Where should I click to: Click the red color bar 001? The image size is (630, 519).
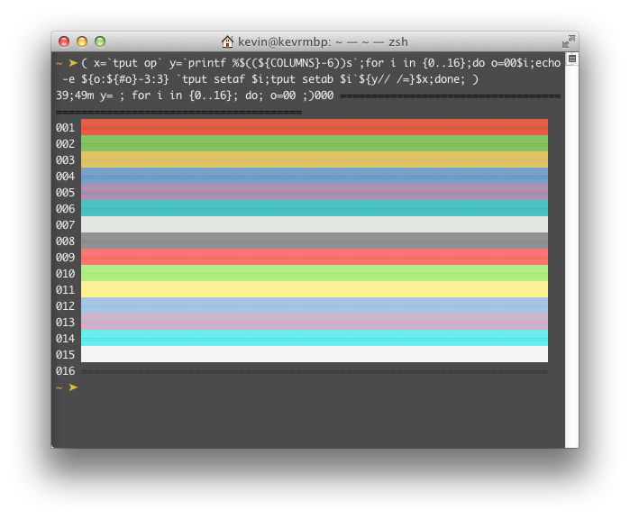click(315, 127)
